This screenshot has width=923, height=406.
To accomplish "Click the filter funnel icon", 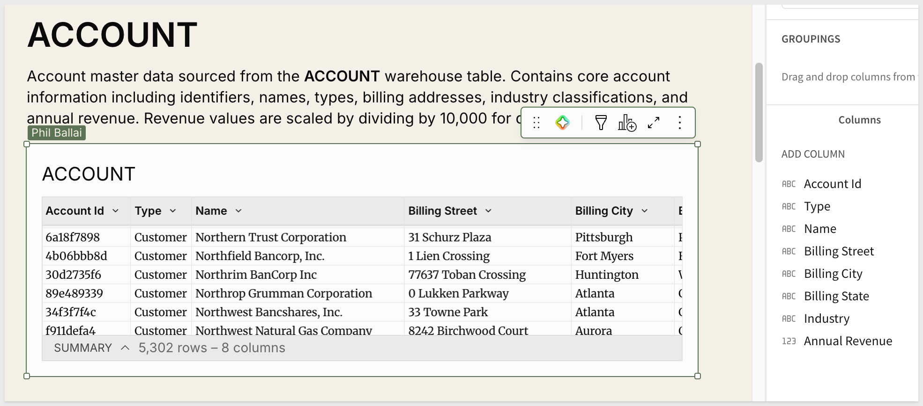I will 601,123.
